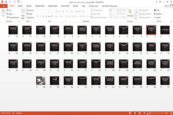Open Shape Fill dropdown

point(144,10)
